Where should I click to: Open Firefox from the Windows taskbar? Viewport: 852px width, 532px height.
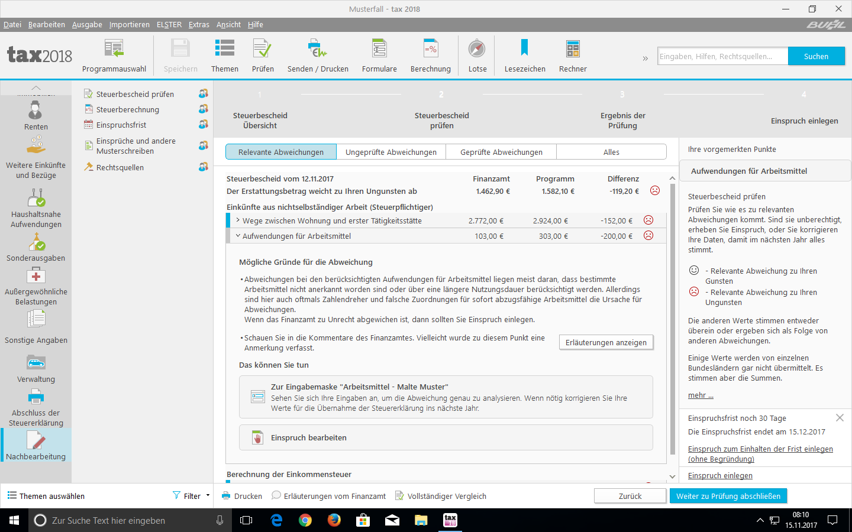(334, 520)
